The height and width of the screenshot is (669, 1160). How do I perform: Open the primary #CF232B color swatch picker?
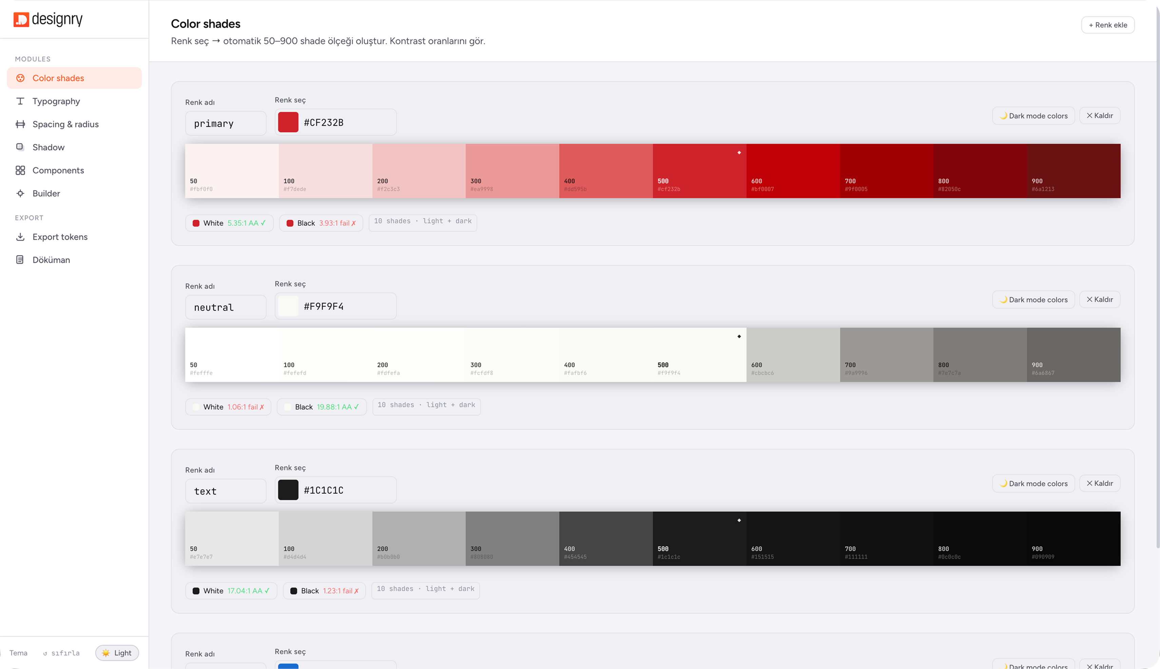[x=288, y=122]
